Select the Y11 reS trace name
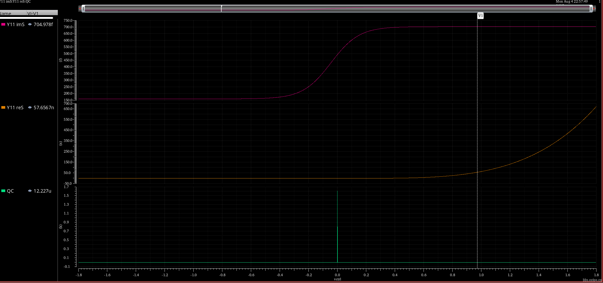The height and width of the screenshot is (283, 603). (x=15, y=107)
